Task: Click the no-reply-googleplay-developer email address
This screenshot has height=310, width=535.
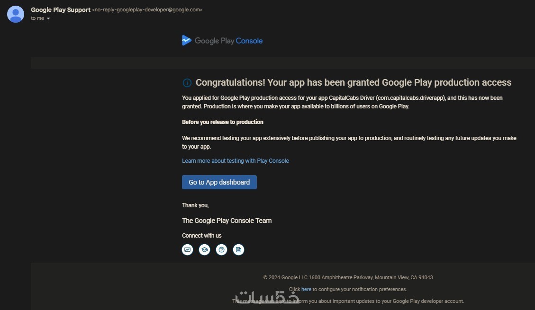Action: click(147, 10)
